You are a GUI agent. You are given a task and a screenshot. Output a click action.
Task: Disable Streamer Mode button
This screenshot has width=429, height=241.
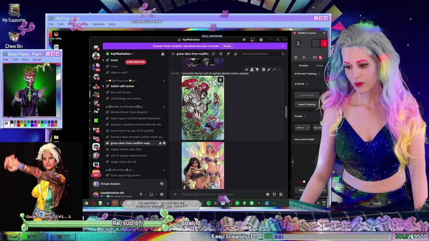point(227,46)
